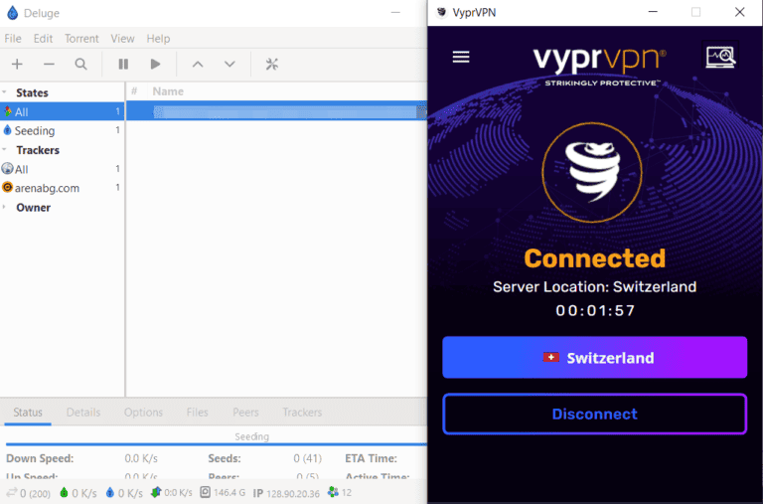The width and height of the screenshot is (763, 504).
Task: Filter by arenabg.com tracker
Action: [63, 188]
